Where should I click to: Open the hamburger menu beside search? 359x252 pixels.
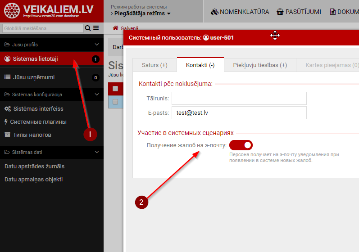[95, 28]
